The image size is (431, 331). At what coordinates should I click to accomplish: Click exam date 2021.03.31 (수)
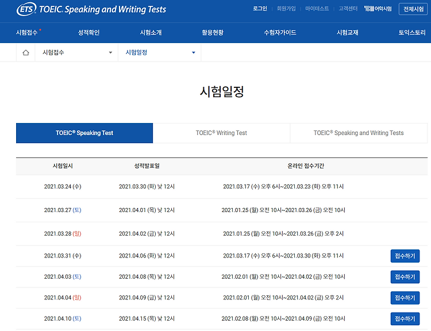[63, 256]
